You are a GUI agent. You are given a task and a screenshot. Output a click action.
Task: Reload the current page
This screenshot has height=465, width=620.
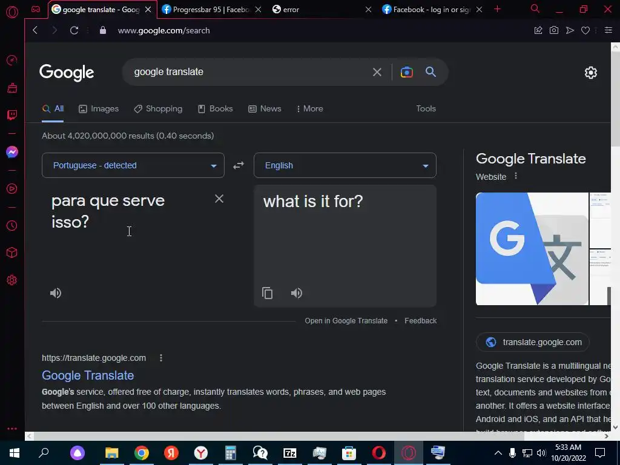74,30
